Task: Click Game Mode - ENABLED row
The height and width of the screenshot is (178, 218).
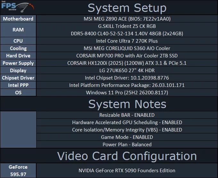Action: pos(127,137)
